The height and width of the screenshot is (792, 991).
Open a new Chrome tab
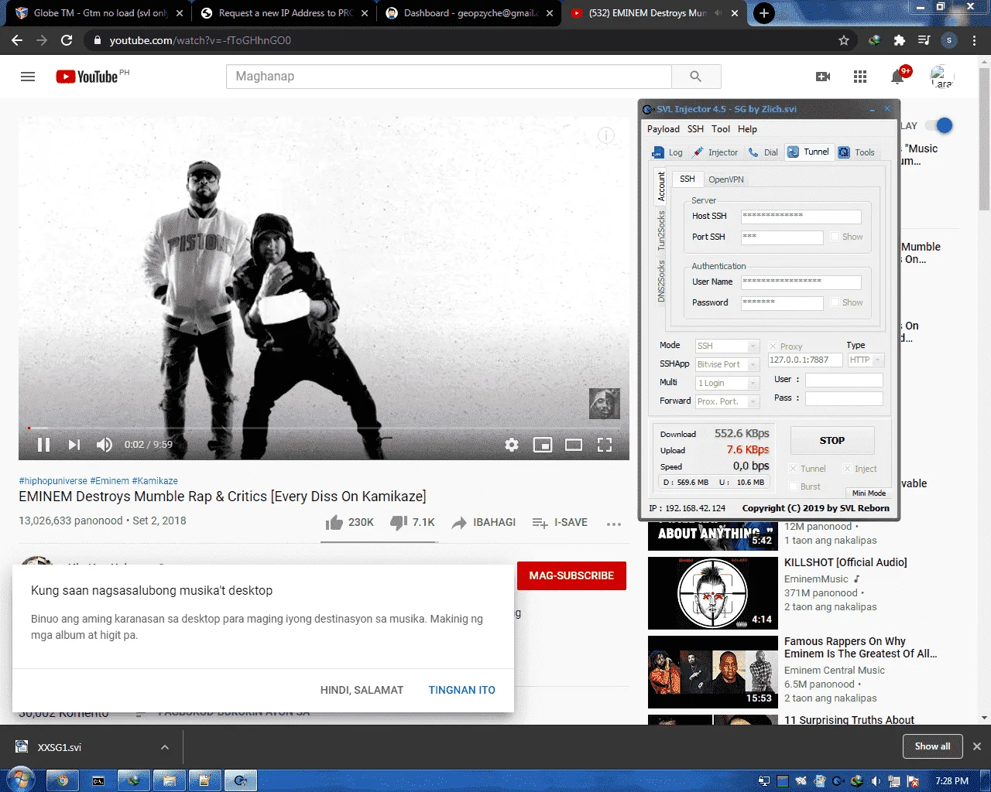(x=763, y=13)
